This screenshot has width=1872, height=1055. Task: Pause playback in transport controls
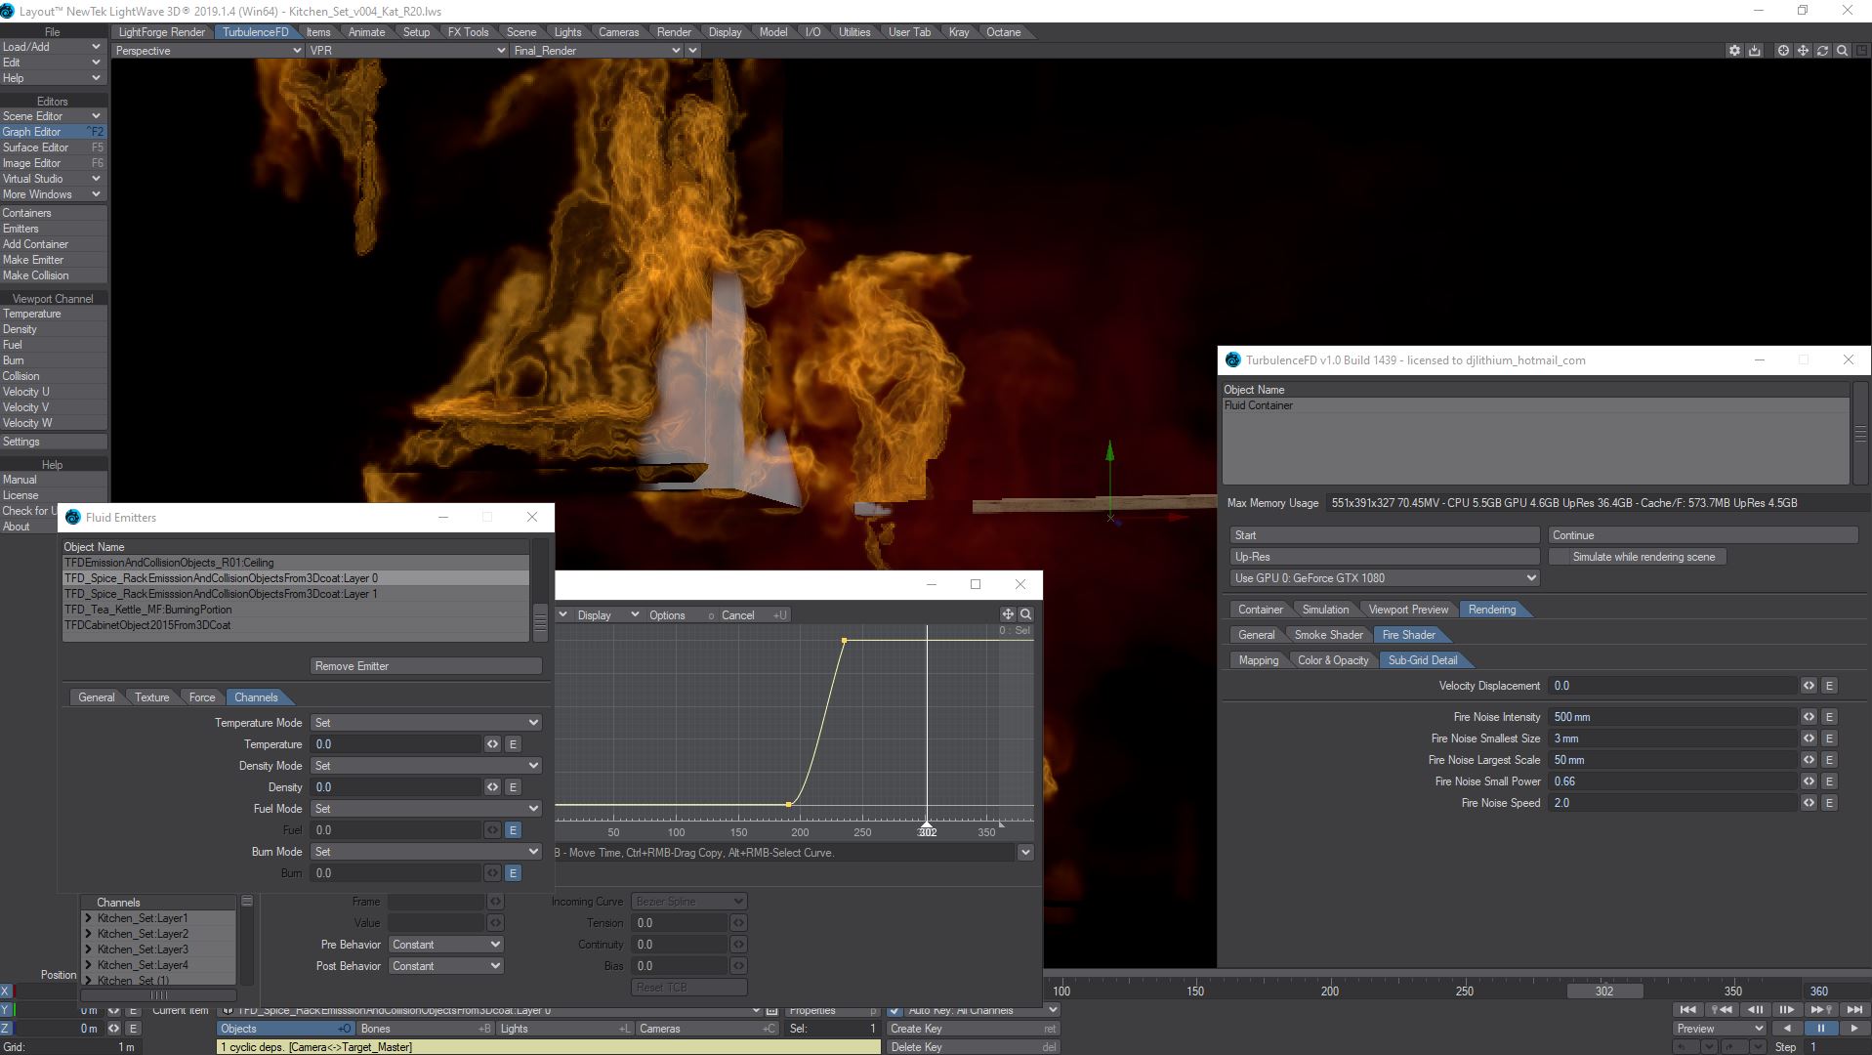(1820, 1029)
